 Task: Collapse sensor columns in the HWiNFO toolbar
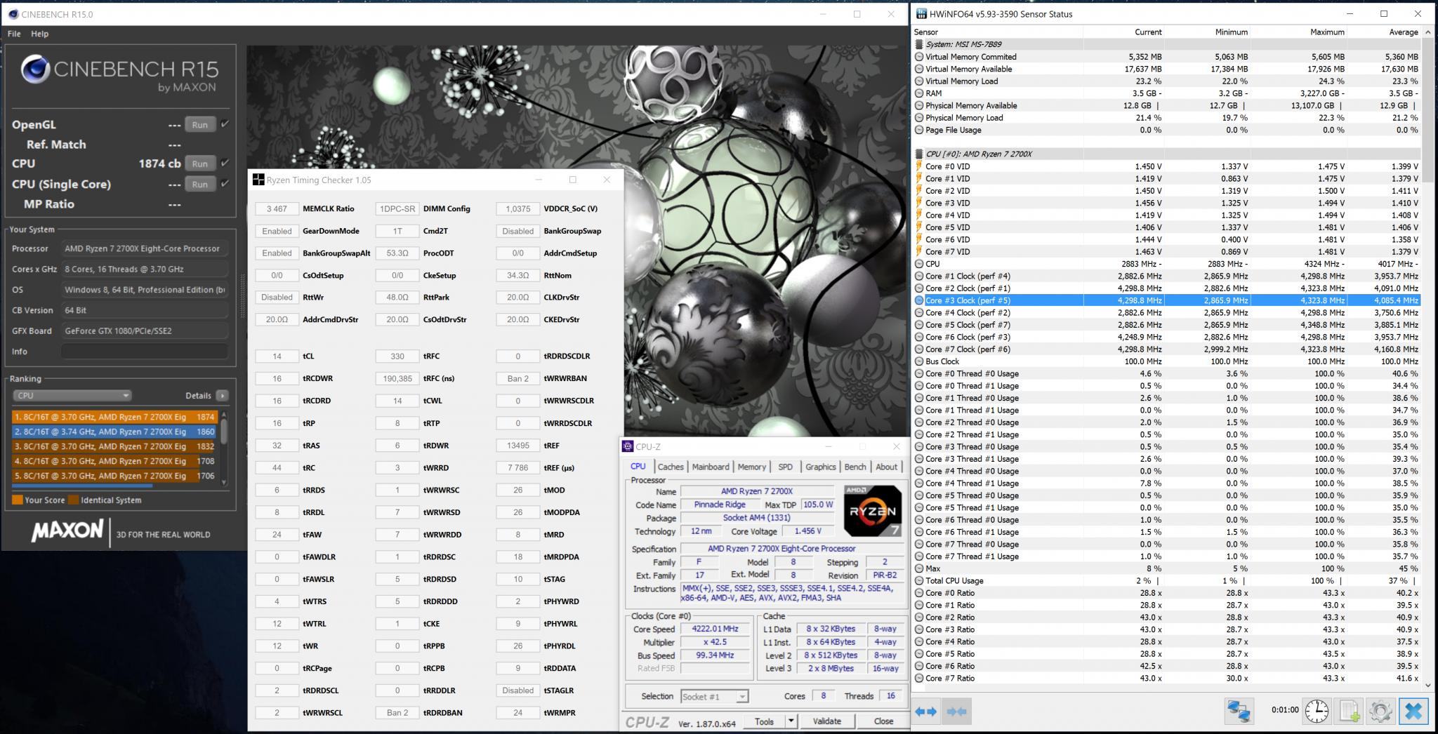tap(956, 711)
